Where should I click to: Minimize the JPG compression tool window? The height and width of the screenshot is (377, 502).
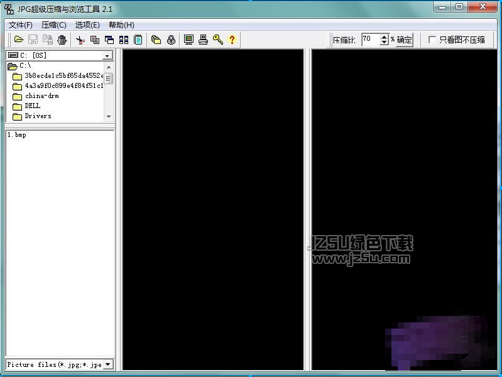[x=442, y=7]
